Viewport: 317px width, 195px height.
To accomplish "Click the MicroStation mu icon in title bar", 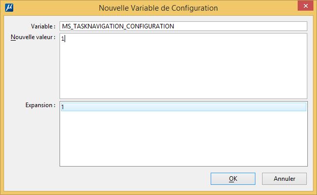I will point(9,8).
